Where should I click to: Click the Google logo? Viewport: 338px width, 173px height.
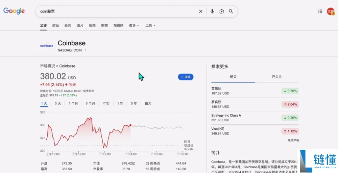point(14,11)
